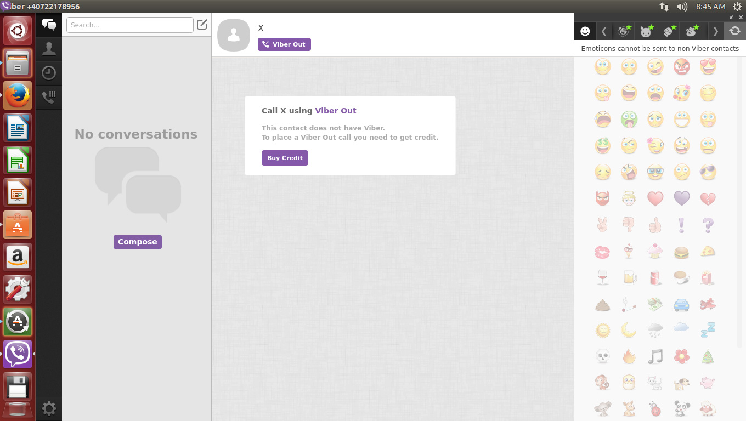The height and width of the screenshot is (421, 746).
Task: Open the network indicator in top bar
Action: [664, 7]
